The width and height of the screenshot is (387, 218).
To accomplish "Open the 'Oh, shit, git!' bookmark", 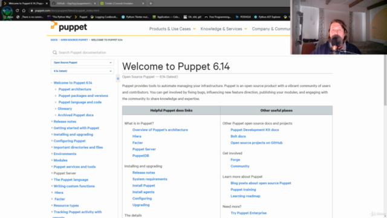I will [x=192, y=17].
